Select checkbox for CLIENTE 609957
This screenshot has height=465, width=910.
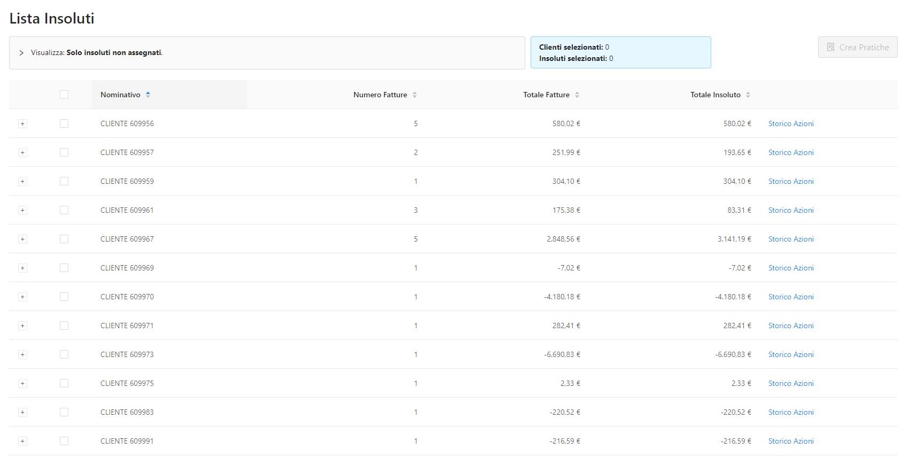click(64, 152)
